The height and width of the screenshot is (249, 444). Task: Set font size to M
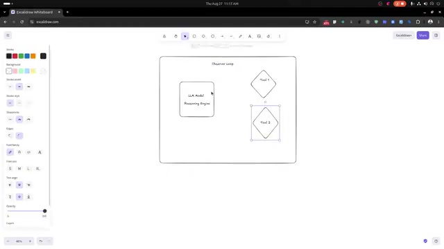pyautogui.click(x=19, y=169)
